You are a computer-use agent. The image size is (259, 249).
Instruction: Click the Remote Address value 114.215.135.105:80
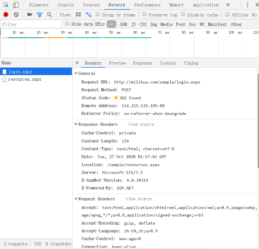pos(143,106)
